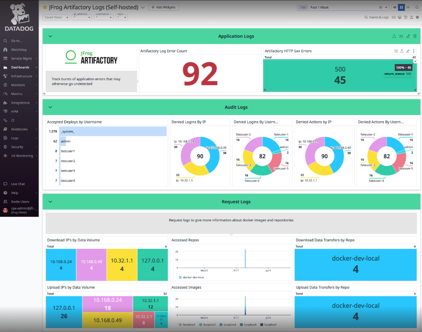Open the Metrics section in the sidebar
422x332 pixels.
coord(17,94)
